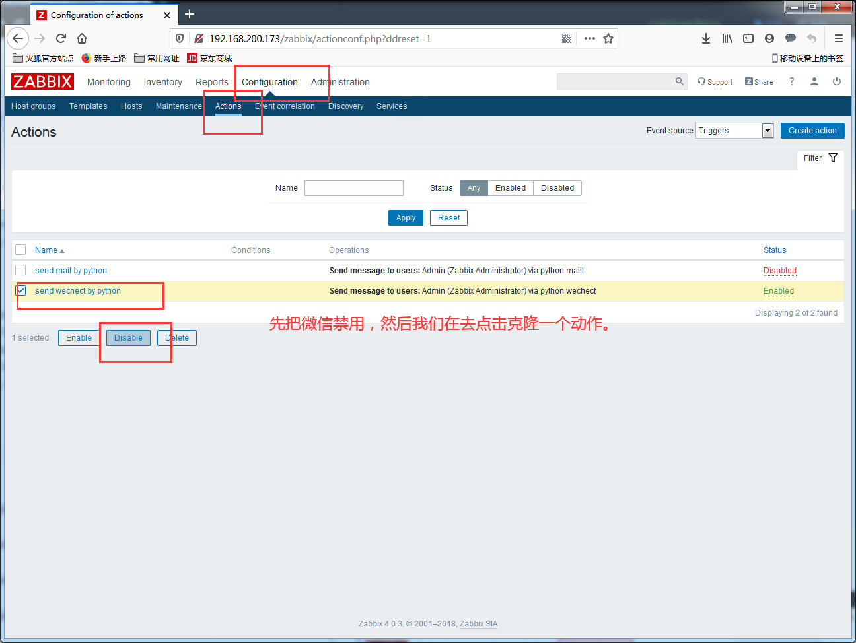Open the Reports menu
The image size is (856, 643).
212,82
